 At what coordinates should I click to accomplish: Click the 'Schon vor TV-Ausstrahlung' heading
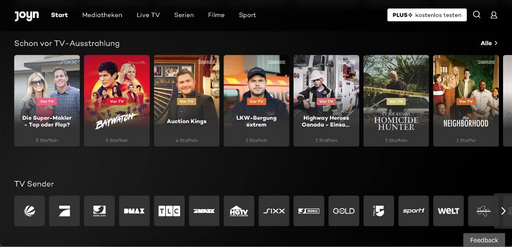pos(67,43)
